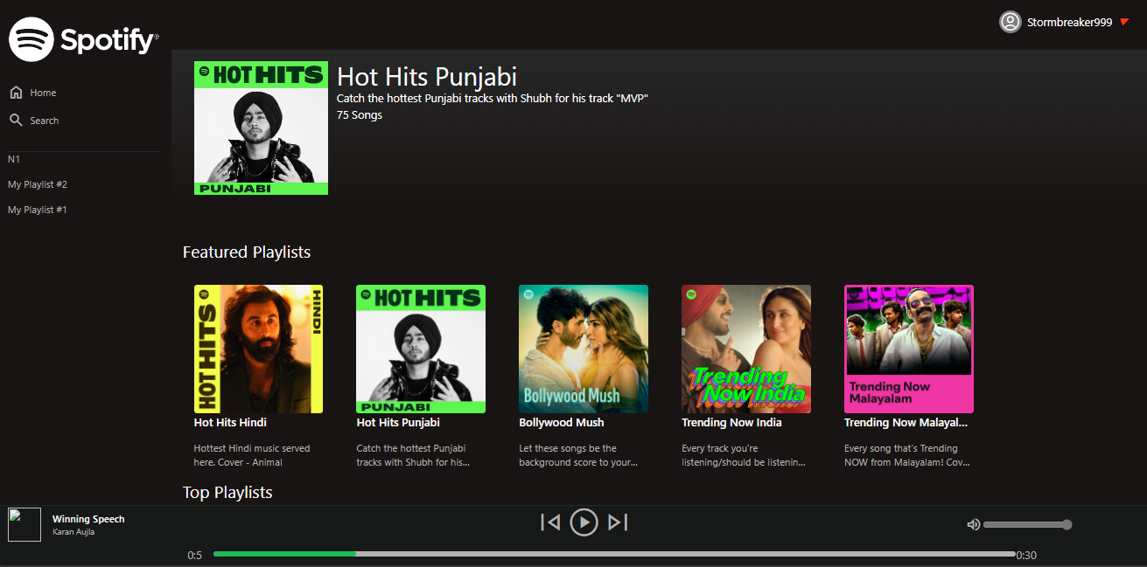1147x567 pixels.
Task: Click the Spotify logo
Action: coord(84,39)
